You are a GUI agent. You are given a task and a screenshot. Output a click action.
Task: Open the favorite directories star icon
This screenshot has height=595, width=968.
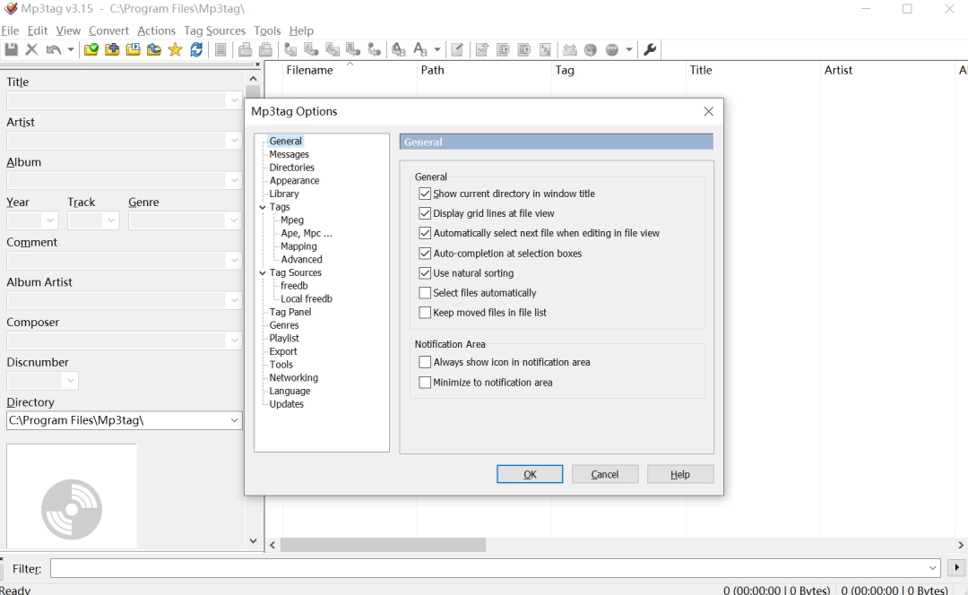tap(173, 49)
